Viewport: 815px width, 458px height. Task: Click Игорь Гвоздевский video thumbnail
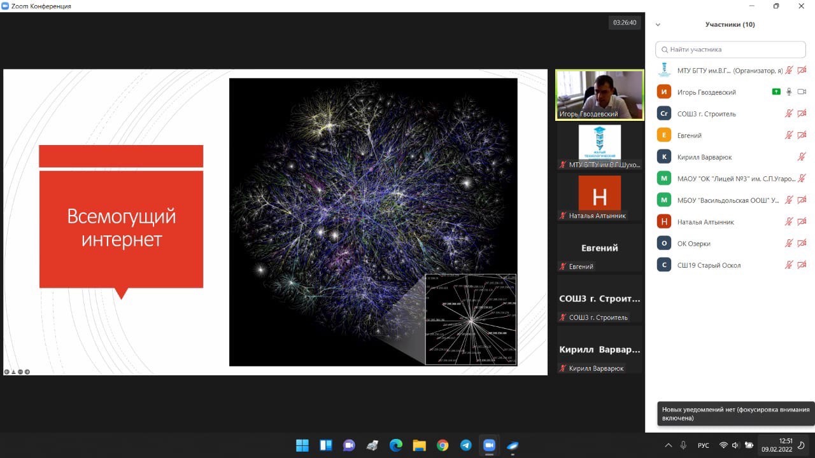600,95
